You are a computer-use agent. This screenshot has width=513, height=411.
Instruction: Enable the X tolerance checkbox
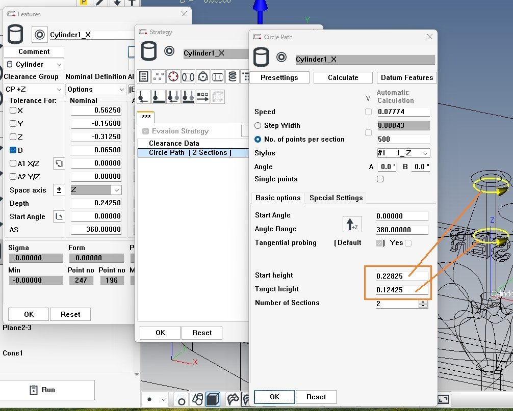13,111
